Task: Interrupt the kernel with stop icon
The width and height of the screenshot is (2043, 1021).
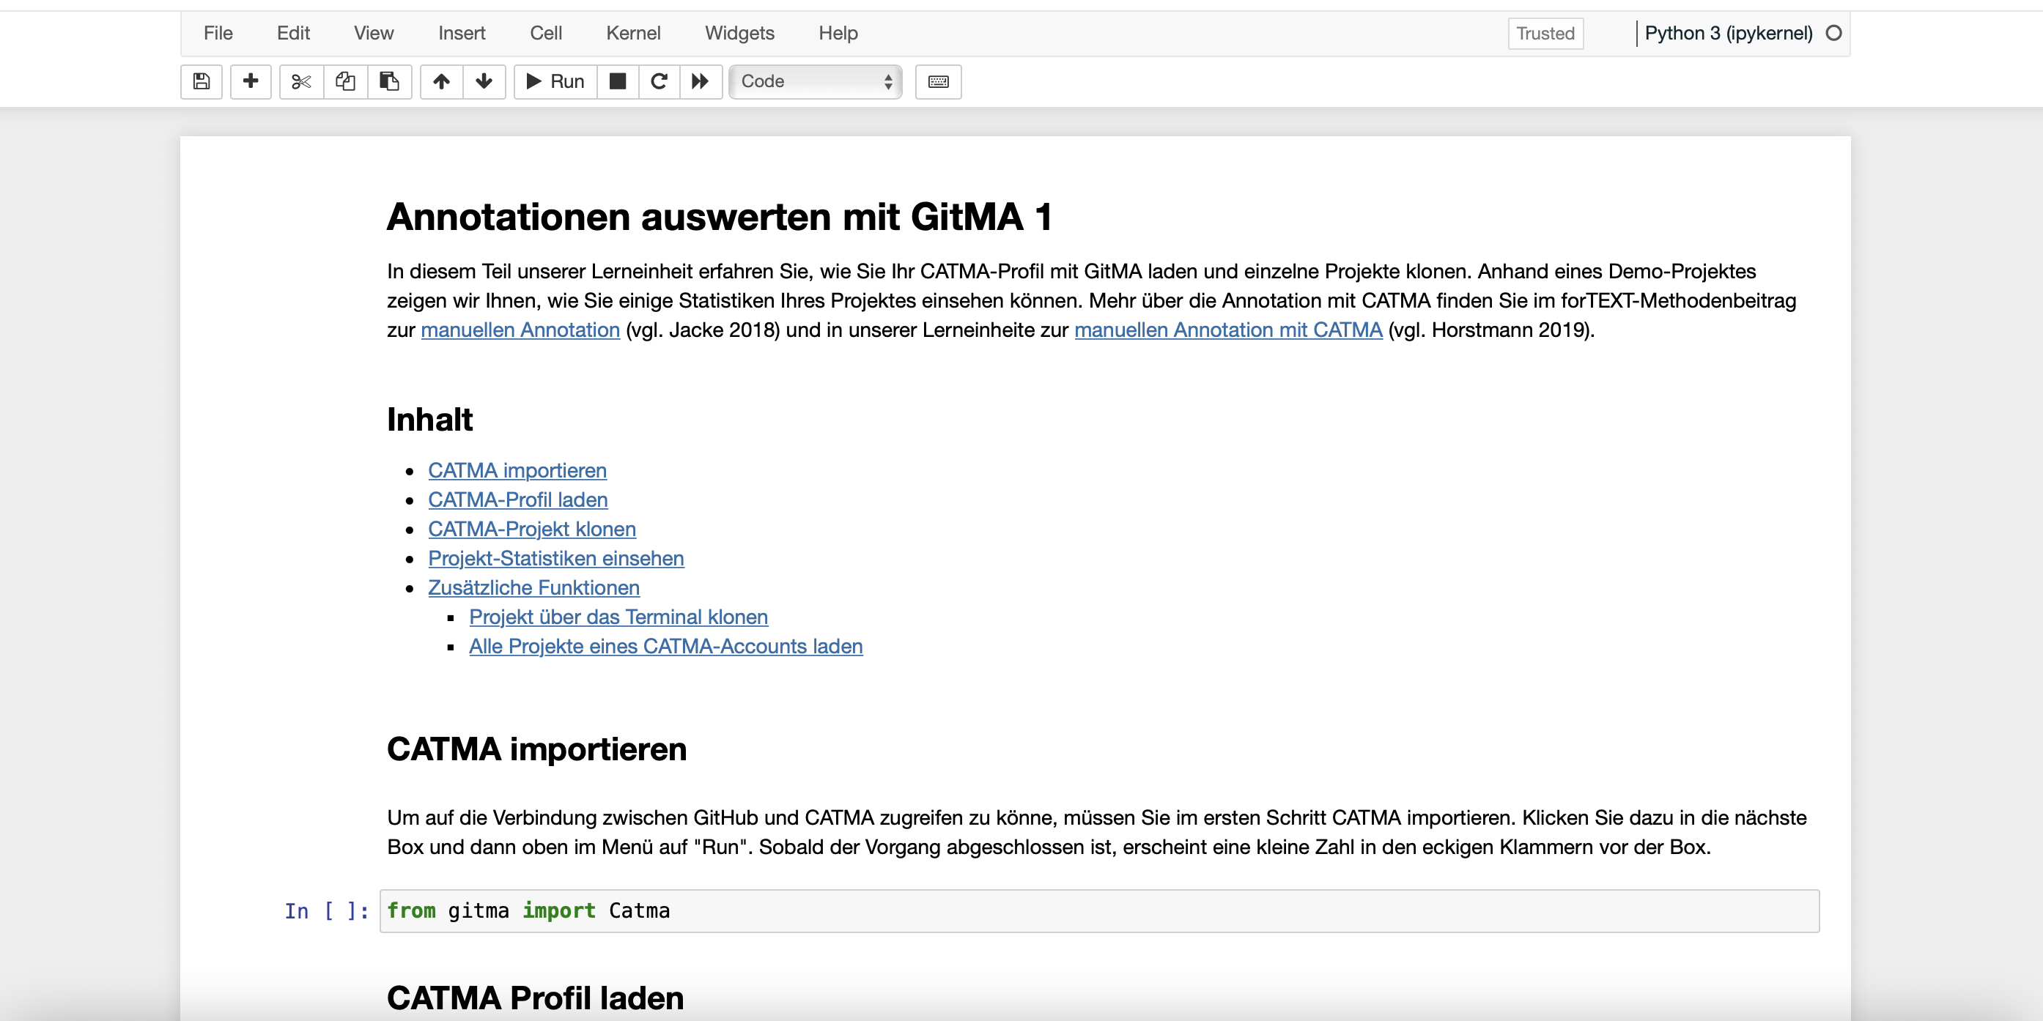Action: click(617, 81)
